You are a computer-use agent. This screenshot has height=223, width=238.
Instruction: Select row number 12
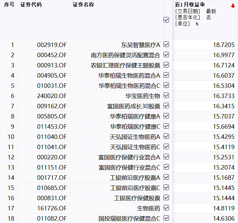11,157
